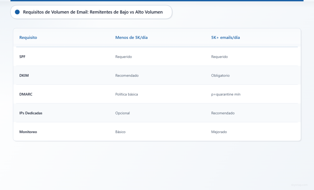
Task: Select the "p=quarantine mín" cell
Action: 226,94
